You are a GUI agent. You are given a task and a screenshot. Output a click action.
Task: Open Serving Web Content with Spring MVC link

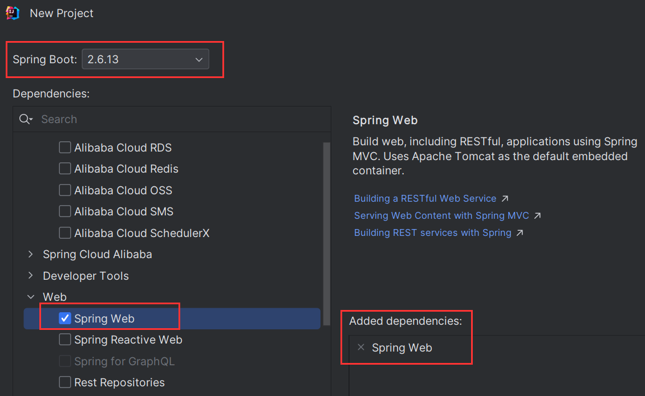(441, 216)
